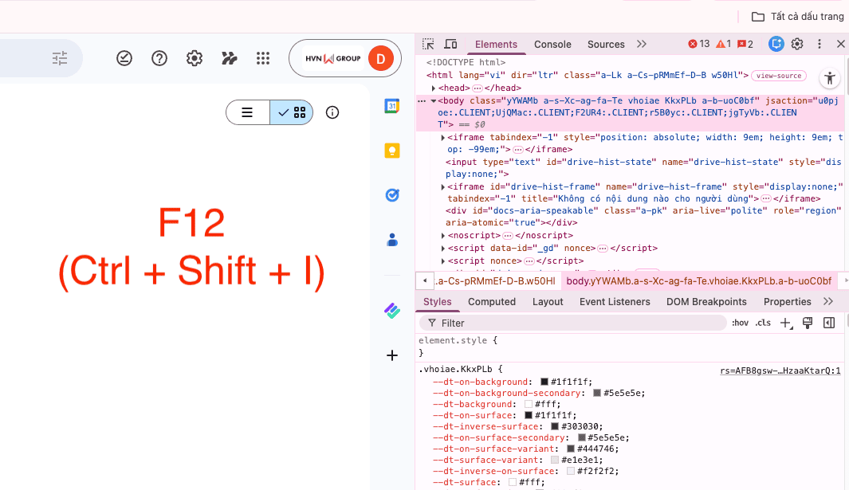Activate the DevTools element picker tool
849x490 pixels.
428,44
